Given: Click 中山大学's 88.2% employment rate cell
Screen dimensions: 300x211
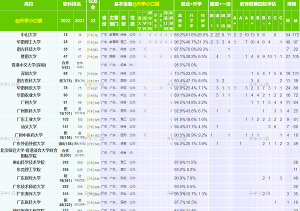Looking at the screenshot, I should (x=179, y=34).
